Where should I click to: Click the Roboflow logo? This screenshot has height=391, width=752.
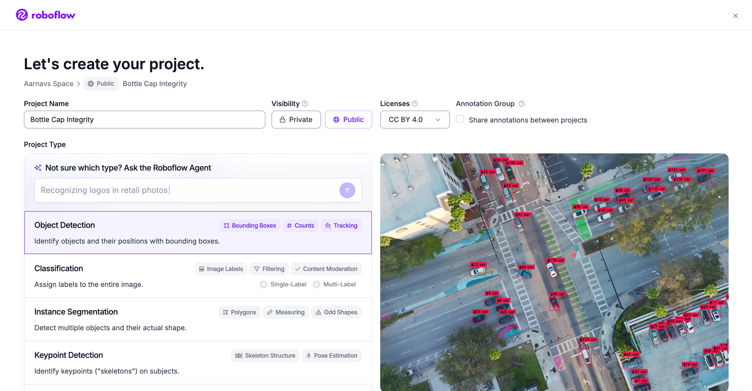pos(45,15)
